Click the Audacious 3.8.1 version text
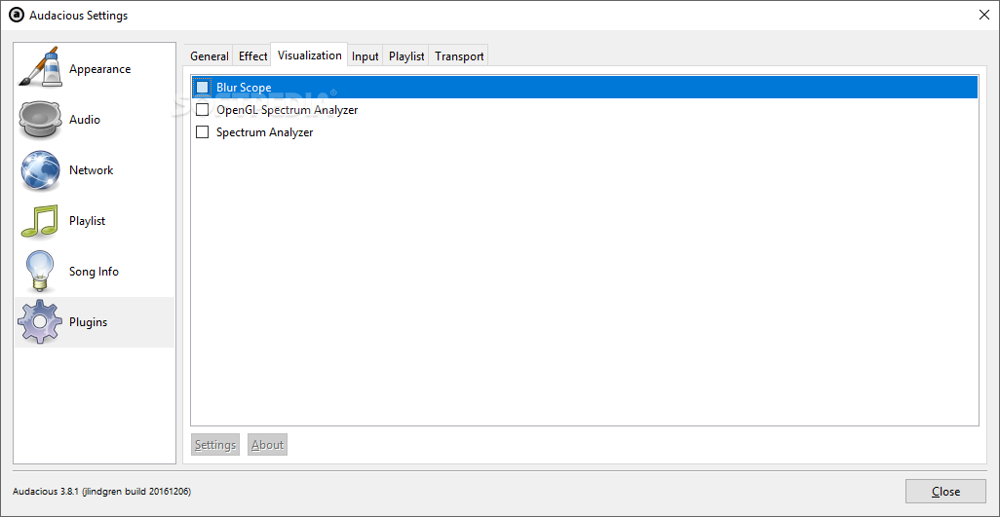The image size is (1000, 517). pyautogui.click(x=102, y=492)
